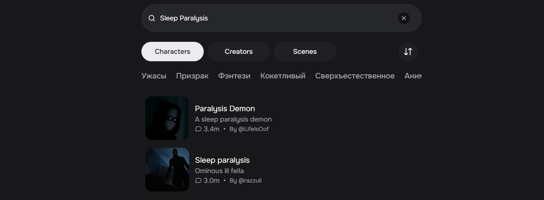The height and width of the screenshot is (200, 544).
Task: Open the sort order options
Action: point(408,52)
